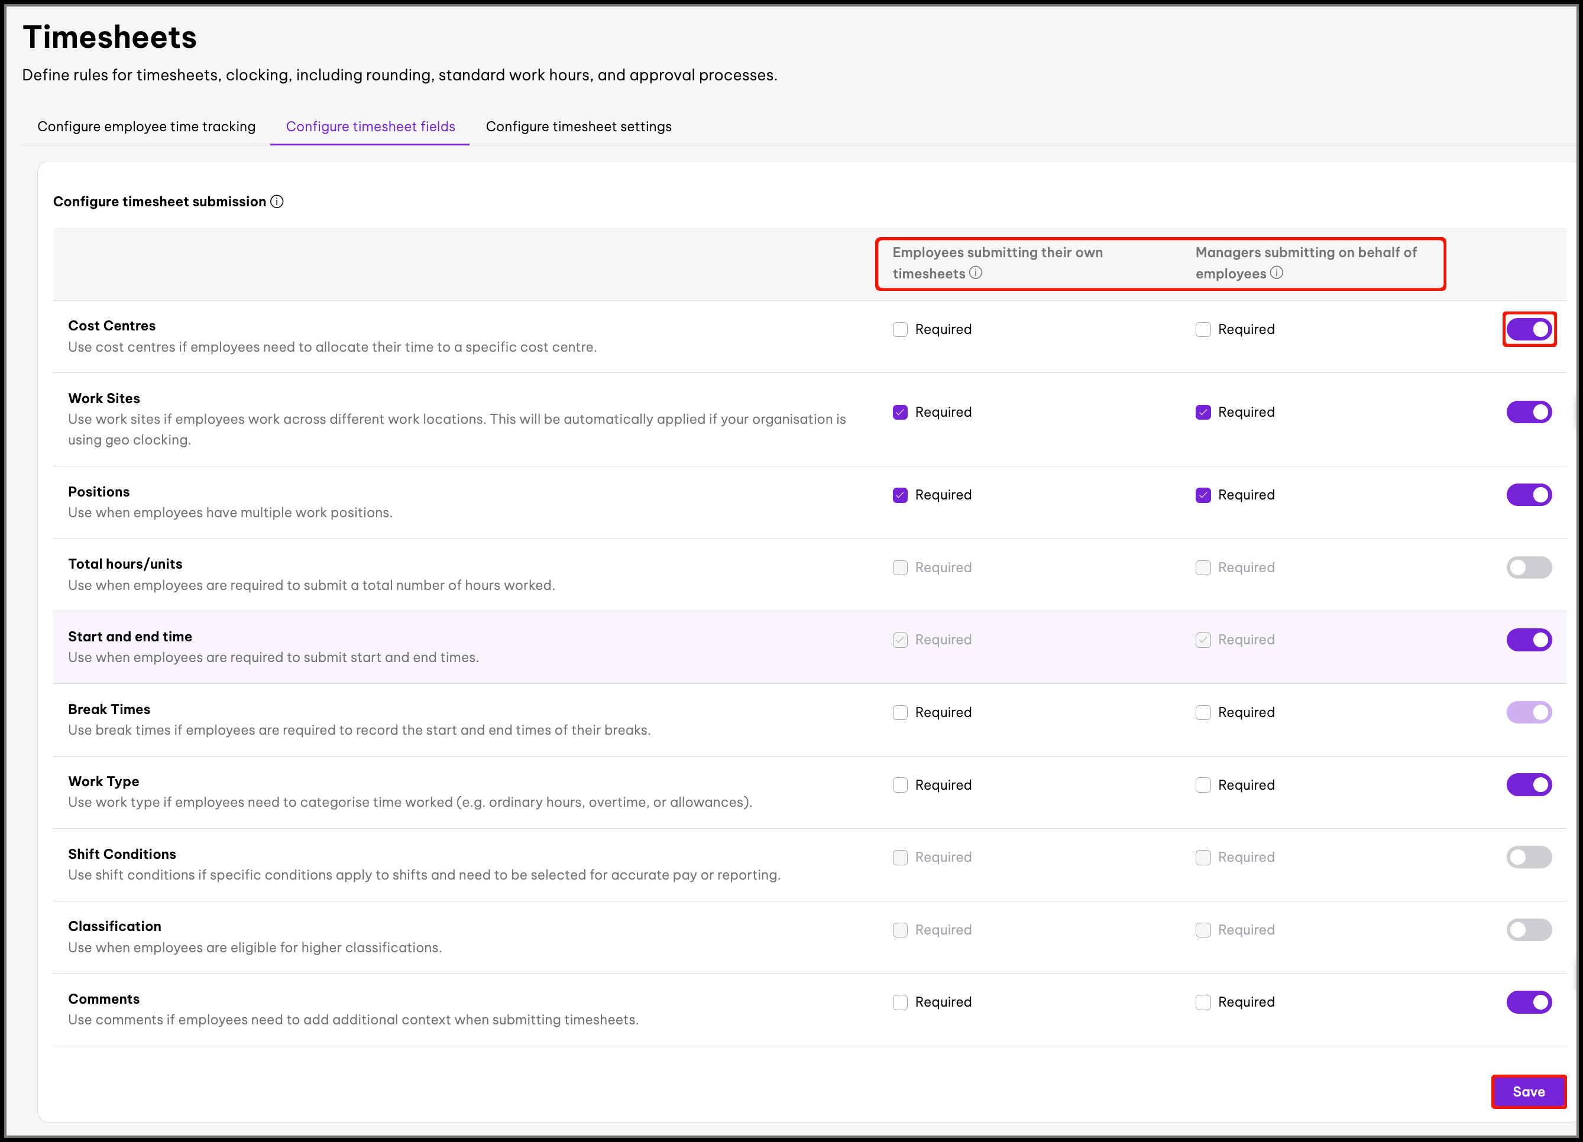Turn off the Work Sites toggle
1583x1142 pixels.
(1529, 413)
